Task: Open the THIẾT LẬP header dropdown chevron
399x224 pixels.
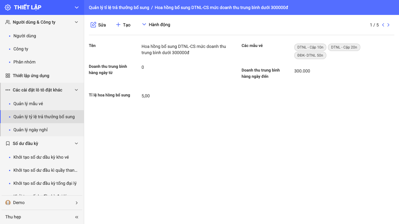Action: [x=77, y=7]
